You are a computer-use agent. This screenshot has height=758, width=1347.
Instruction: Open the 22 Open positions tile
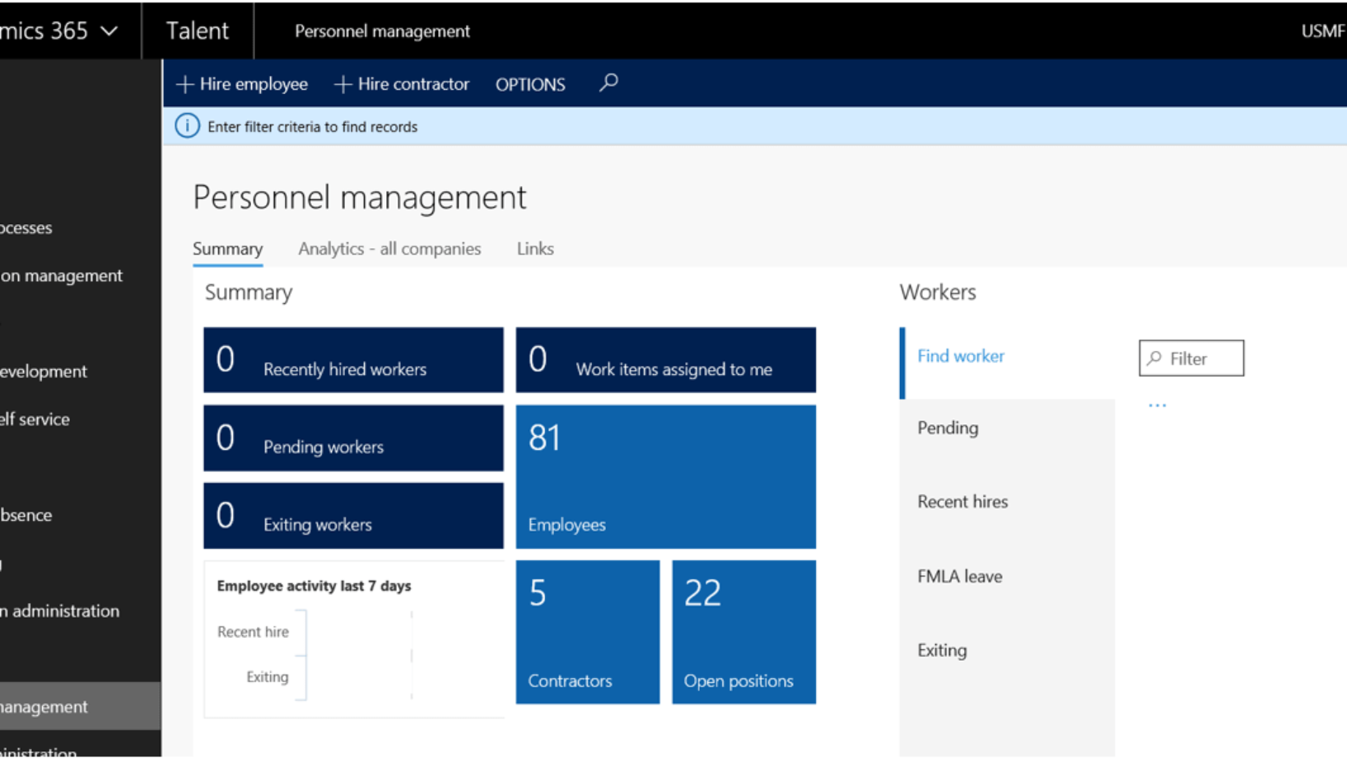(743, 632)
